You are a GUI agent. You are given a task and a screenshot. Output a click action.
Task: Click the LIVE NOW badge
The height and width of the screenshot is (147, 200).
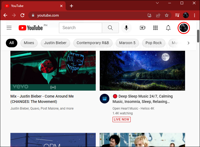pyautogui.click(x=122, y=119)
